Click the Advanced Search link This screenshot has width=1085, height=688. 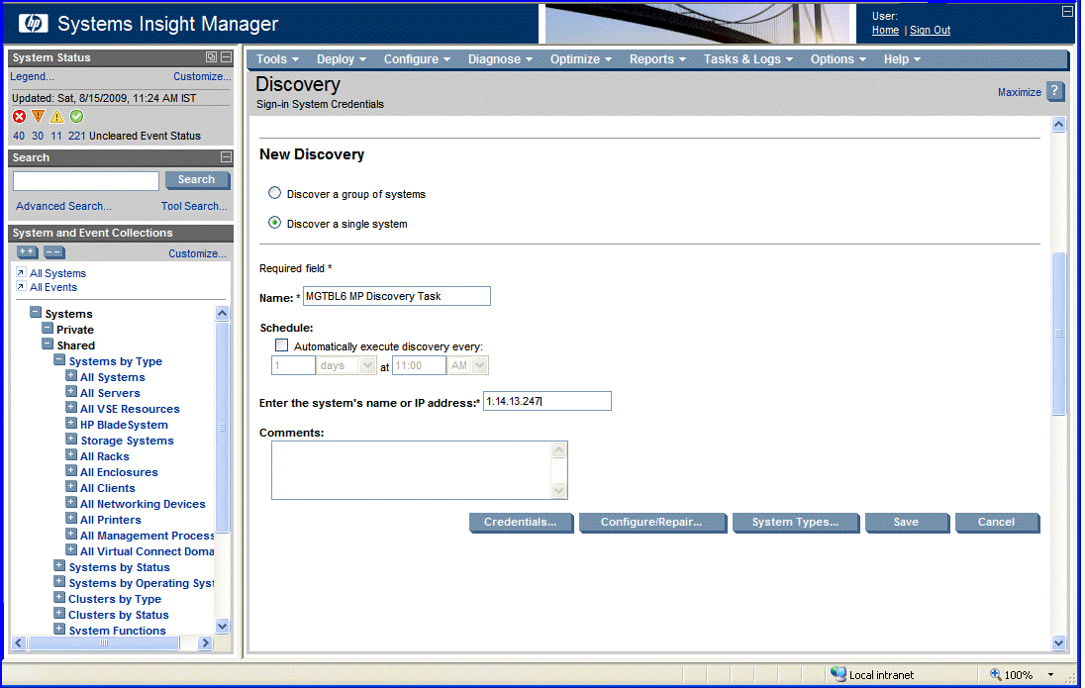click(x=63, y=206)
